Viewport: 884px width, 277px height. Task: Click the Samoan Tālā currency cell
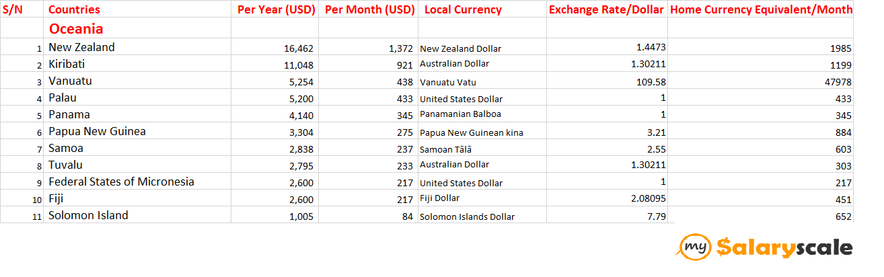point(446,149)
